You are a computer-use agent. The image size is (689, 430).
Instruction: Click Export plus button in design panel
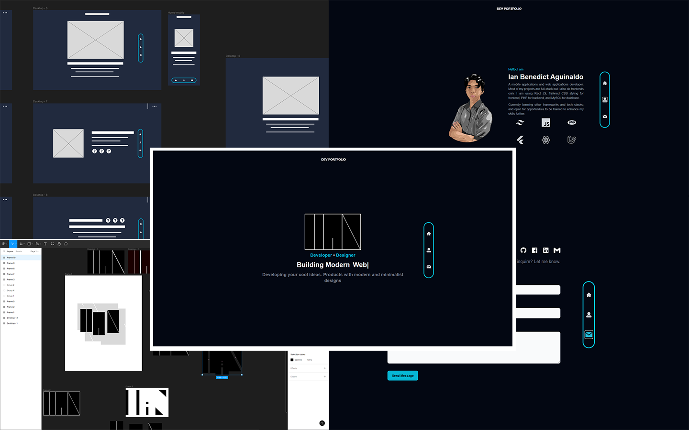325,376
